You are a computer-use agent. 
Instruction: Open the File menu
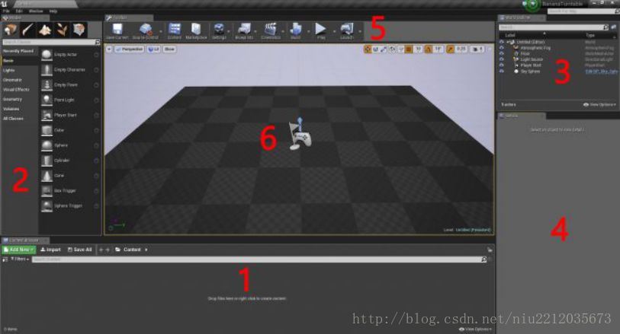coord(6,11)
